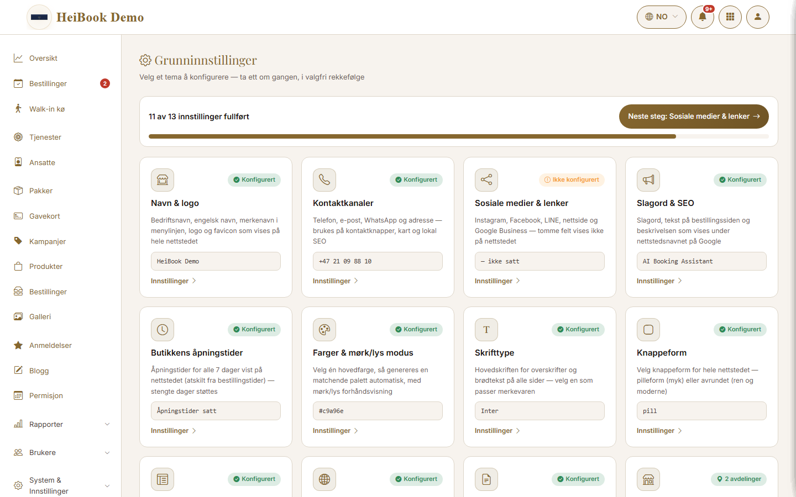Click Neste steg: Sosiale medier & lenker button
This screenshot has height=497, width=796.
tap(694, 117)
